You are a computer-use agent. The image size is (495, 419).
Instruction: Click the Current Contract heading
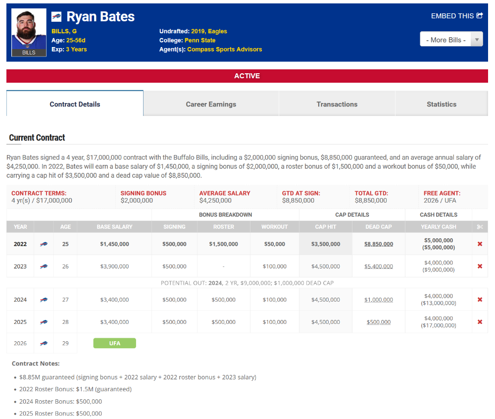37,138
